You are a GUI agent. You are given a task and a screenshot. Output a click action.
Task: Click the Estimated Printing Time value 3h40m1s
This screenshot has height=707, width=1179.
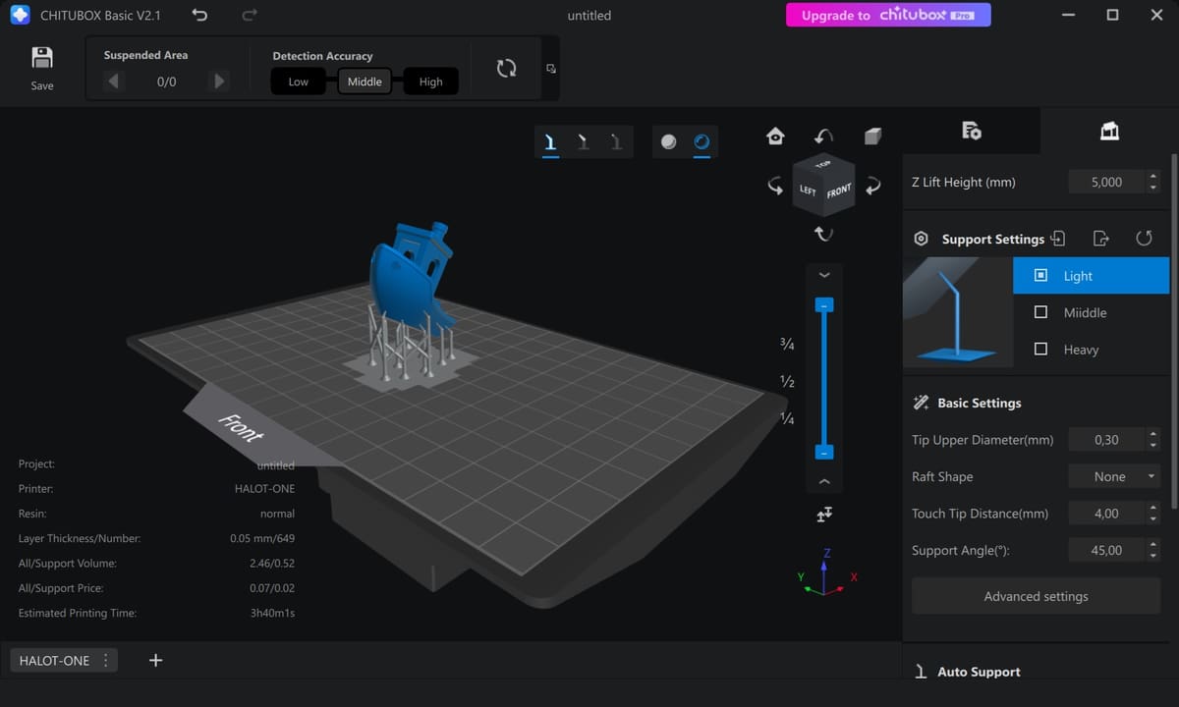(272, 613)
